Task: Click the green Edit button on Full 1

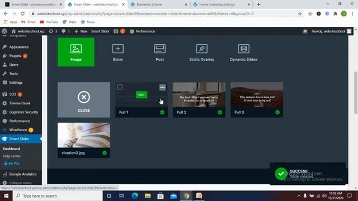Action: (x=142, y=95)
